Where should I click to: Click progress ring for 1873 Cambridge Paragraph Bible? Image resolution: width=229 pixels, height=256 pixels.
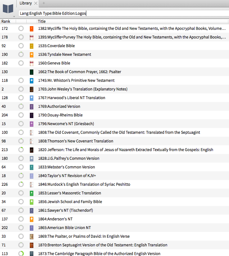click(21, 253)
